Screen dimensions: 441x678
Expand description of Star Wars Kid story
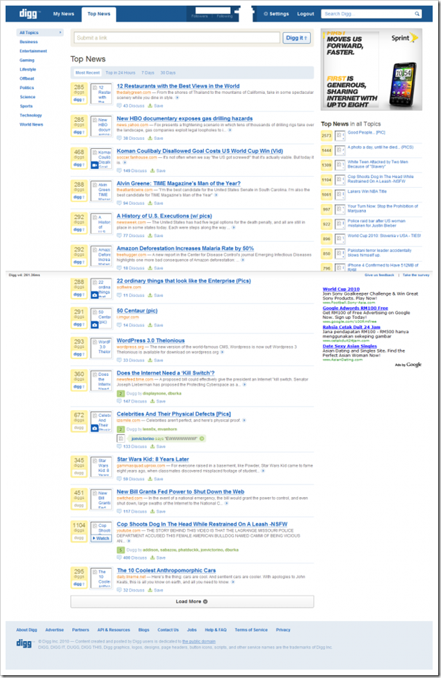[263, 471]
